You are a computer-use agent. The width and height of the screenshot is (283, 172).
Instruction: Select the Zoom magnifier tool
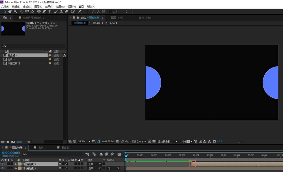click(15, 11)
